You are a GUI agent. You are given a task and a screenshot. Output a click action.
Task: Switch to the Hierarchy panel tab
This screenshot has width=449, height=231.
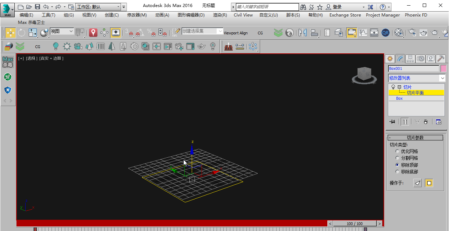[x=410, y=59]
